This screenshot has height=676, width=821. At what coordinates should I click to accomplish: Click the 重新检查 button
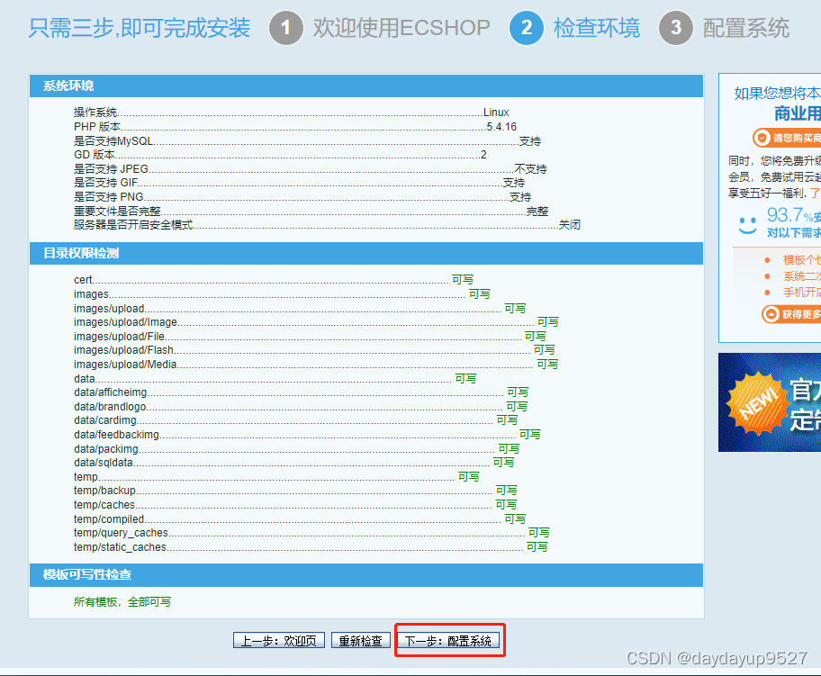(360, 640)
